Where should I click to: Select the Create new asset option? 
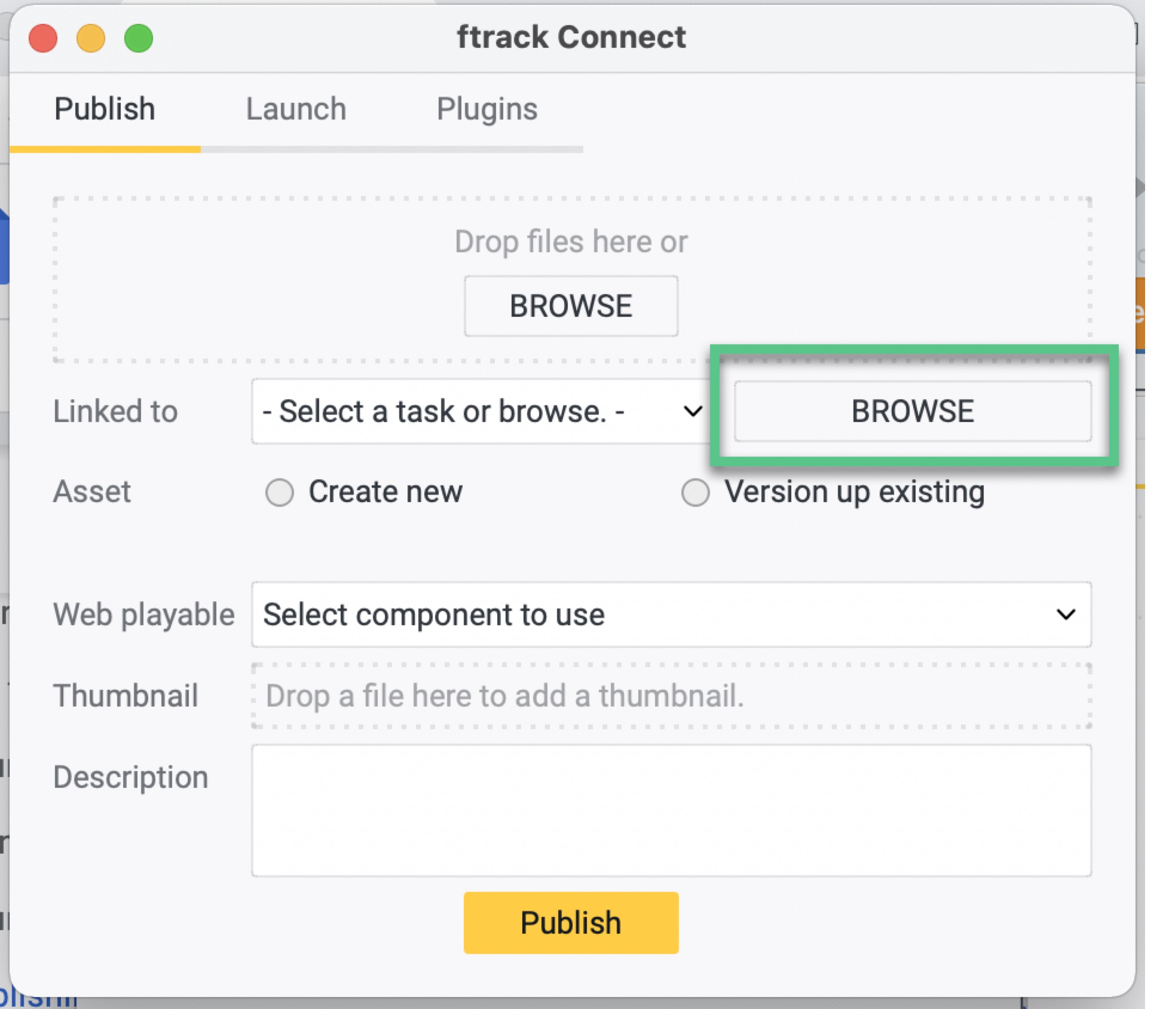(279, 492)
